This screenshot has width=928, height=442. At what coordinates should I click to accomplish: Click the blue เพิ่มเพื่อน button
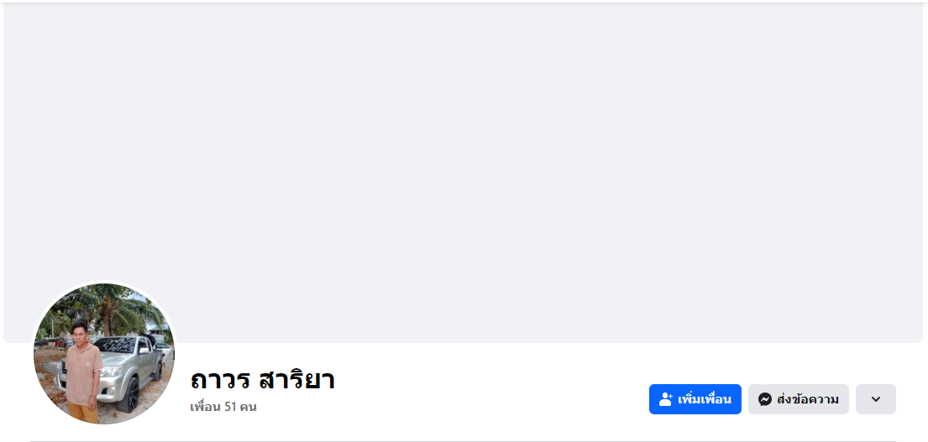(x=695, y=399)
